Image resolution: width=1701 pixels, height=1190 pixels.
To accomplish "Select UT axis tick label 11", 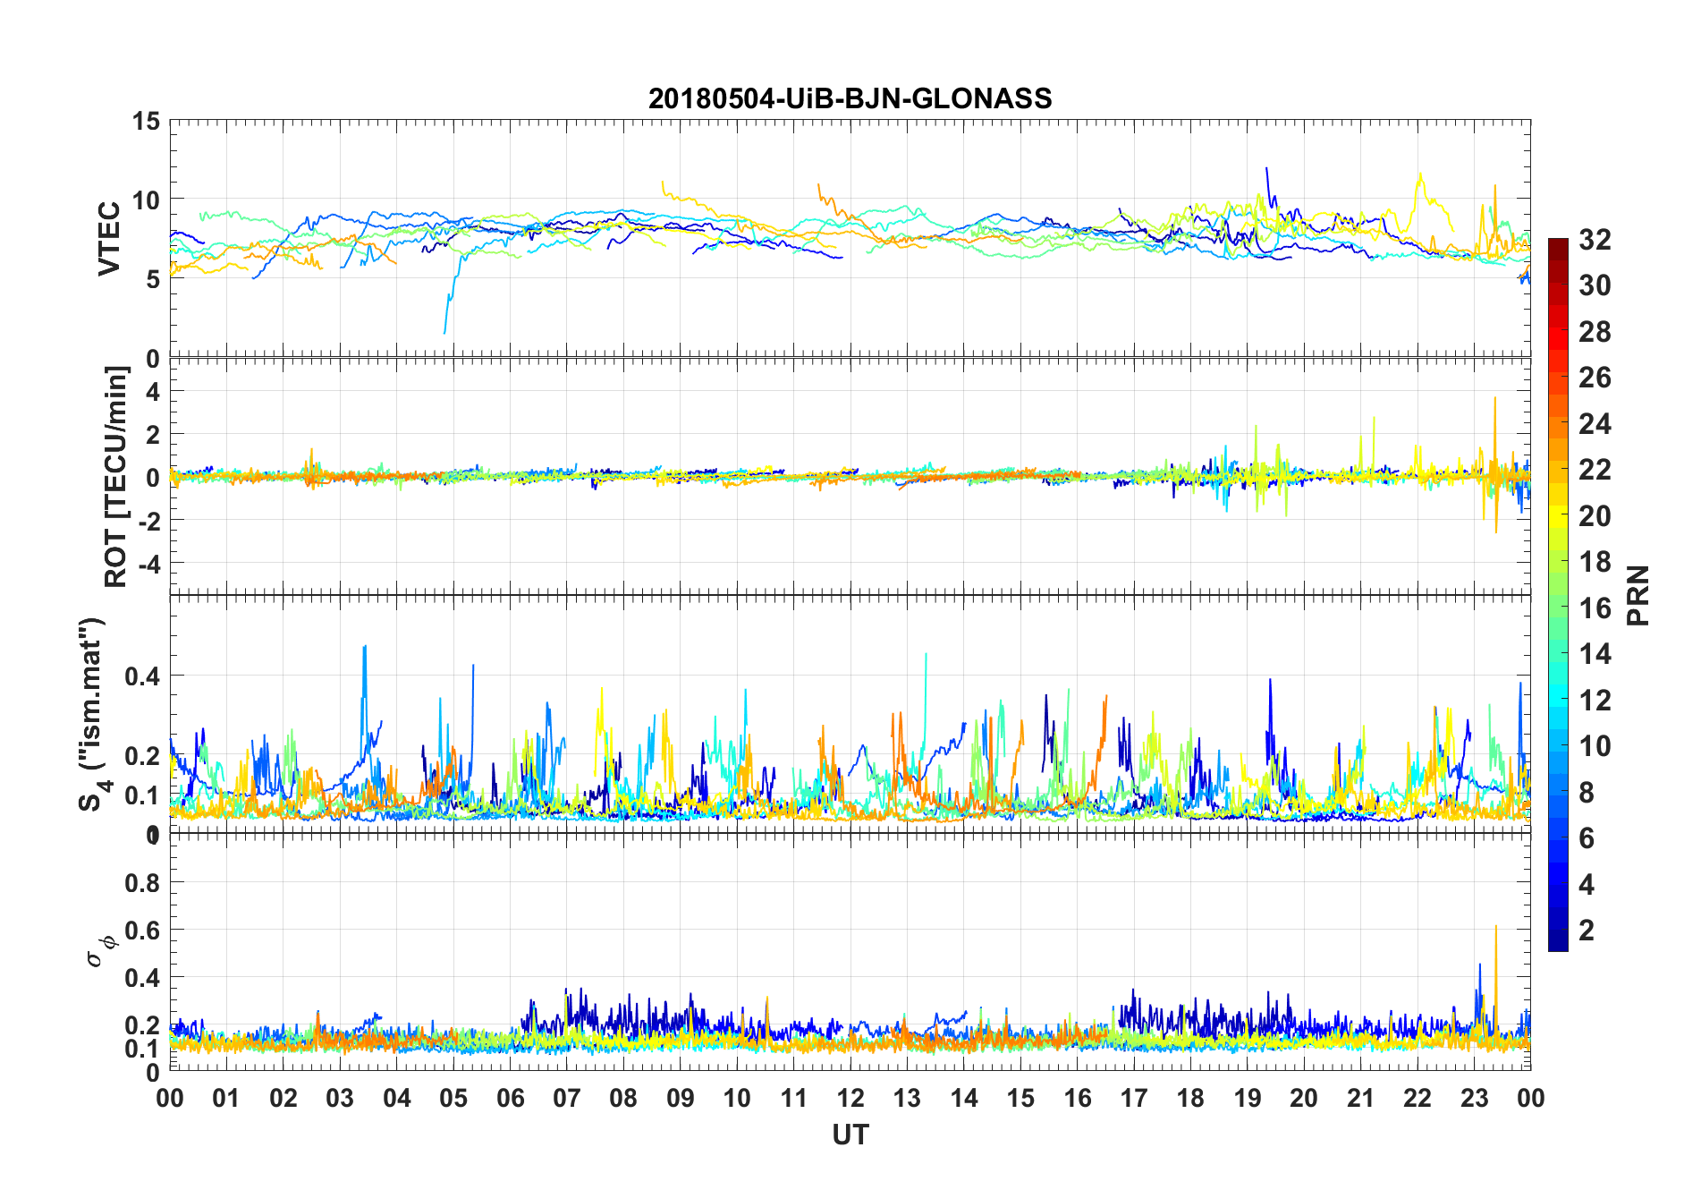I will (794, 1098).
